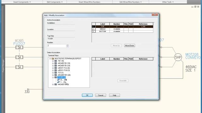This screenshot has width=202, height=113.
Task: Expand the +MCAB5-TB-1 (5) strip node
Action: point(53,63)
